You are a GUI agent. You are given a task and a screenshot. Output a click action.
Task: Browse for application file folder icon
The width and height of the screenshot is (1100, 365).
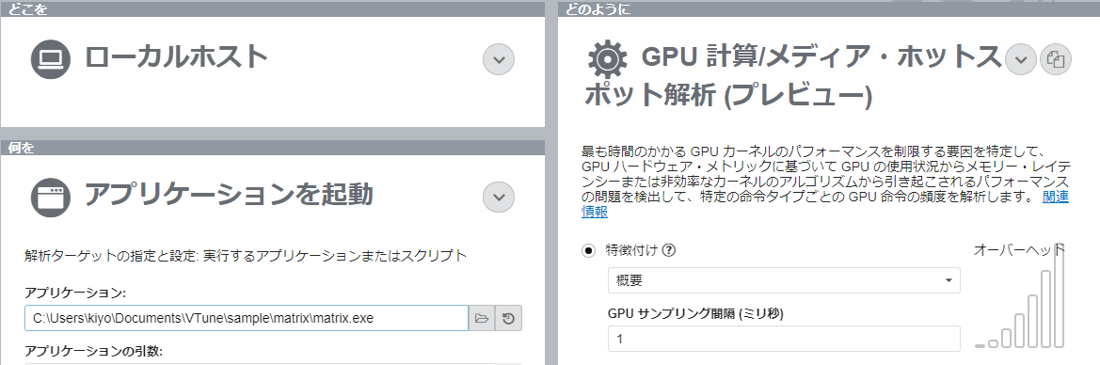(x=481, y=318)
